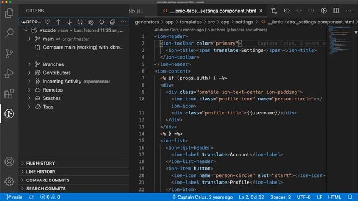Click 'templates' in the breadcrumb

(191, 22)
